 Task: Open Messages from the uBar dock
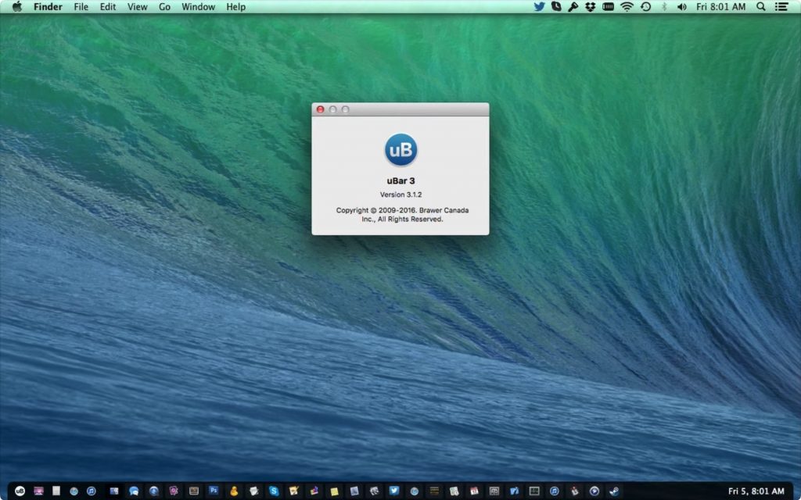[133, 491]
